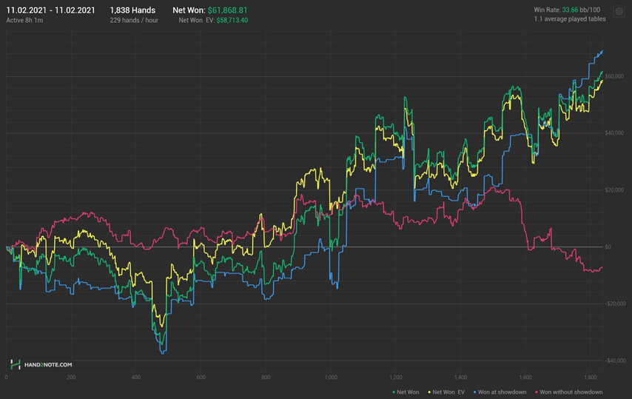Click the 1,000 hands x-axis label
This screenshot has width=632, height=399.
(x=331, y=378)
